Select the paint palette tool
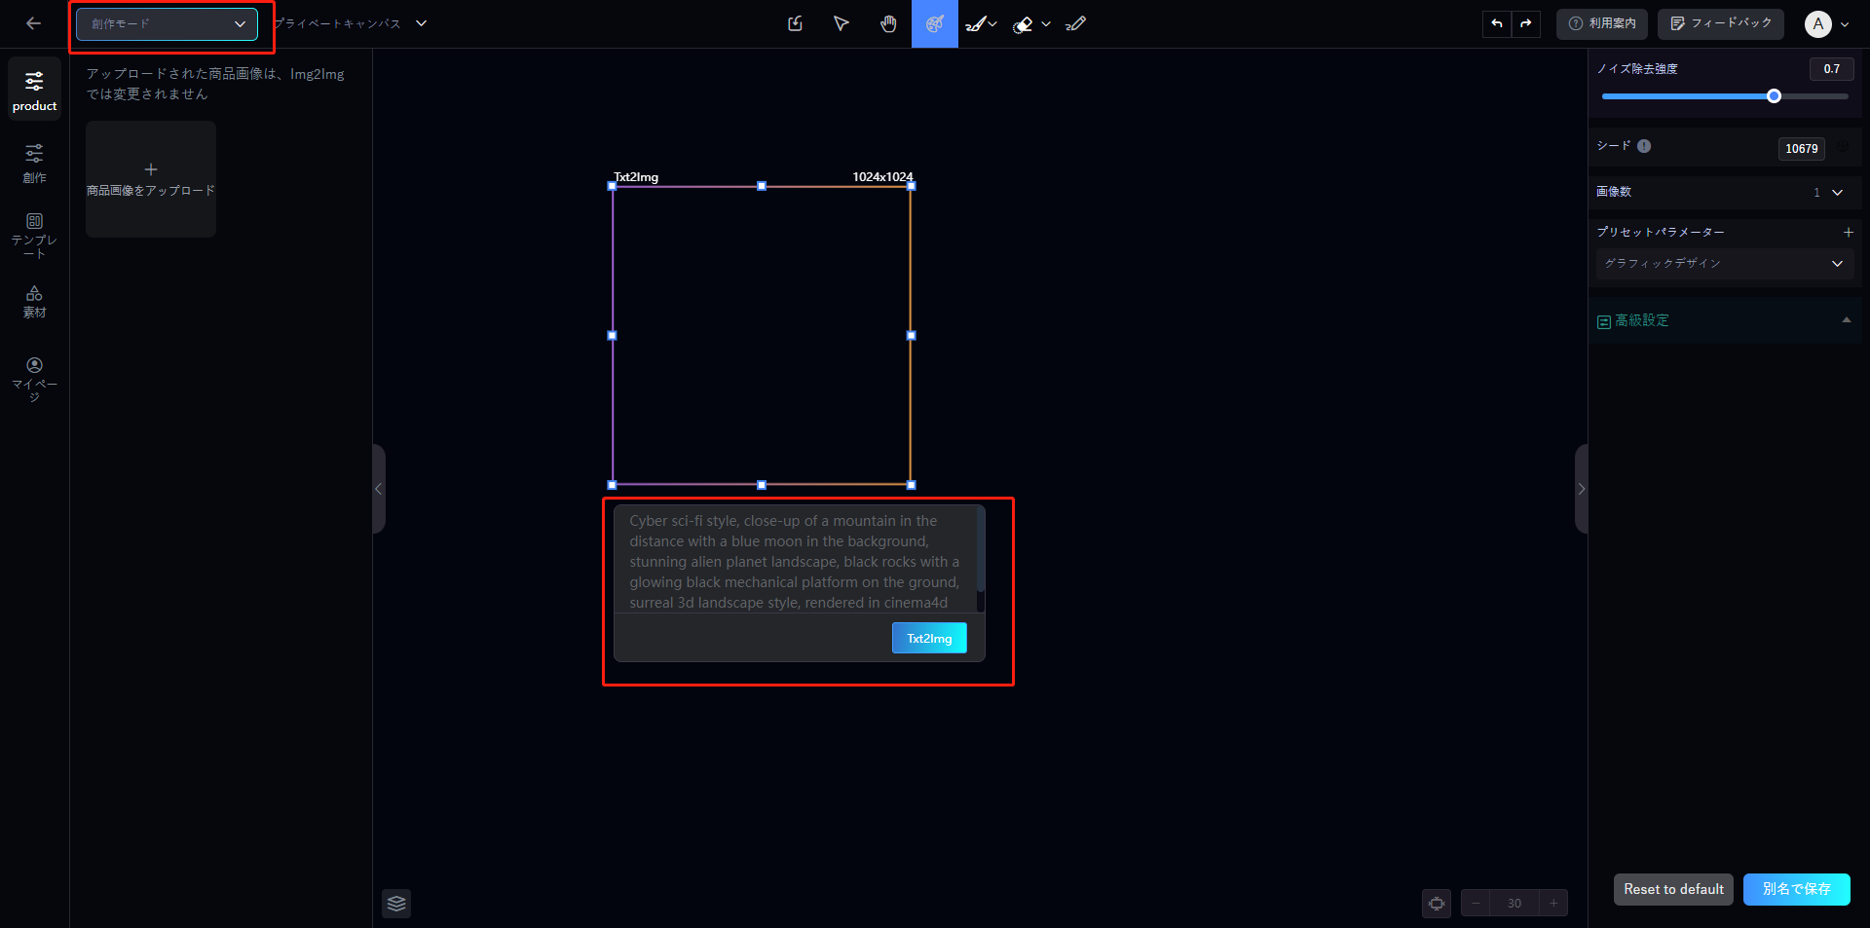 point(934,24)
